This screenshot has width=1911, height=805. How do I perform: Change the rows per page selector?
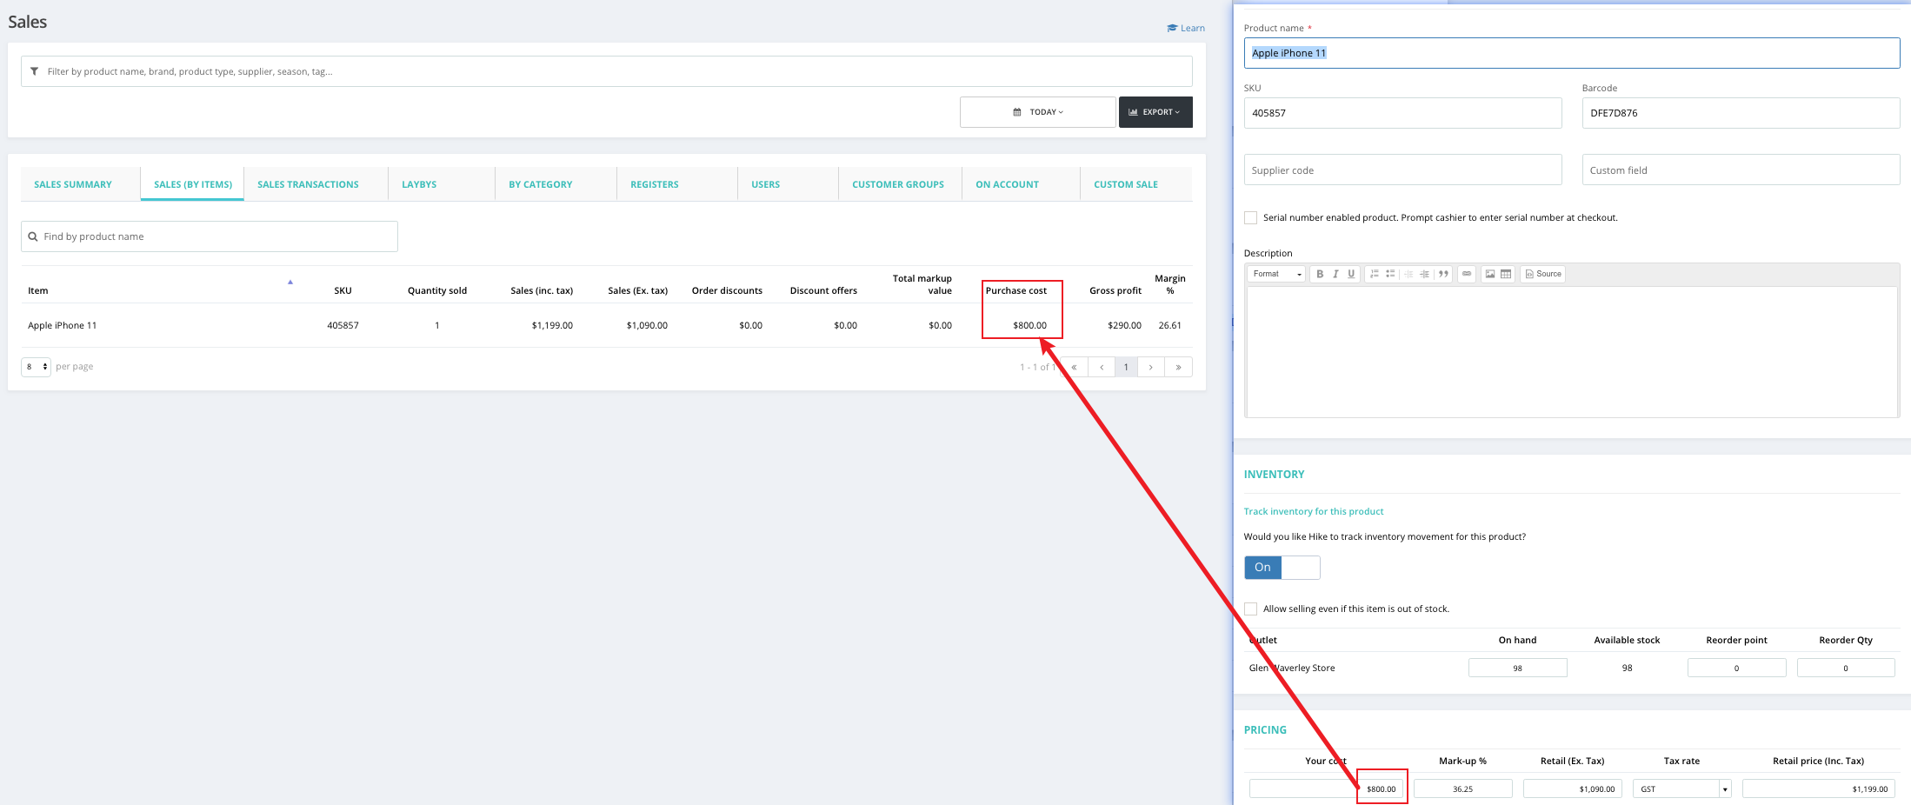point(37,367)
